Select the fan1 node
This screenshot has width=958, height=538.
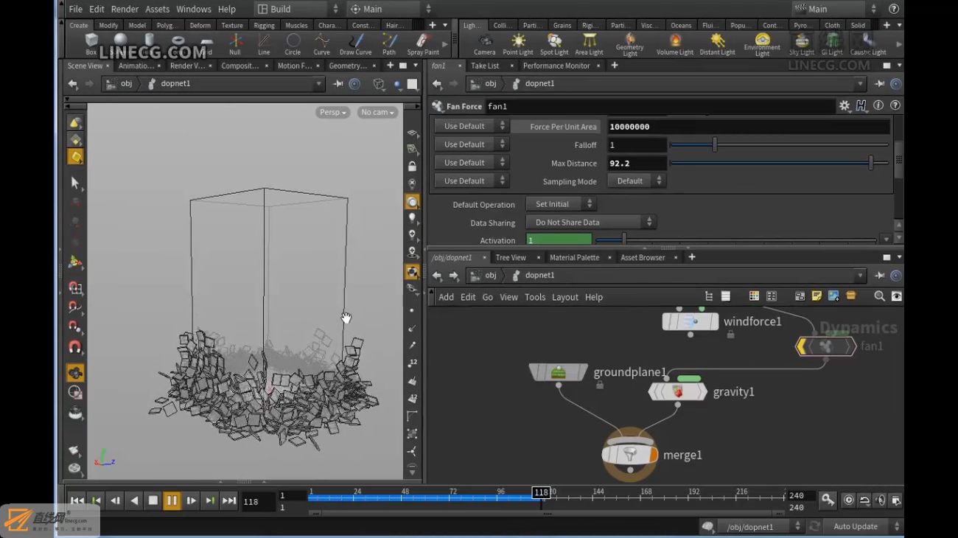[x=825, y=346]
